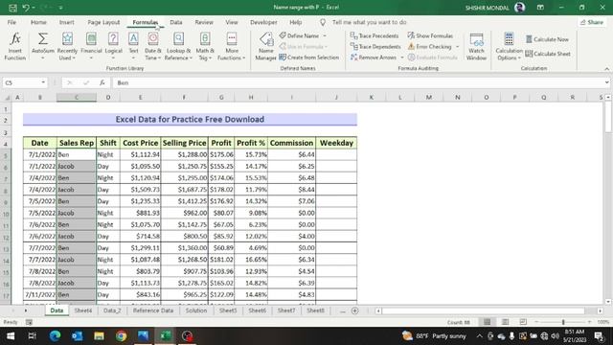Open Calculation Options menu
This screenshot has height=345, width=613.
click(x=509, y=46)
